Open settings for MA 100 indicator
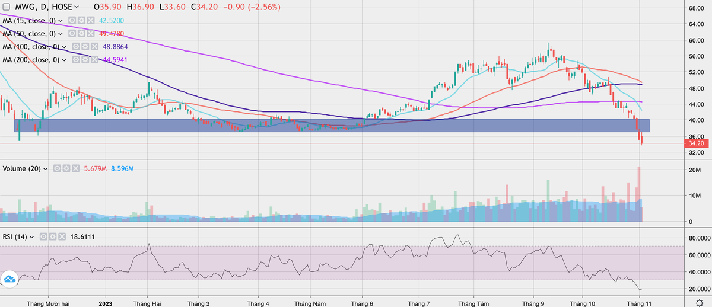This screenshot has width=712, height=307. tap(85, 47)
